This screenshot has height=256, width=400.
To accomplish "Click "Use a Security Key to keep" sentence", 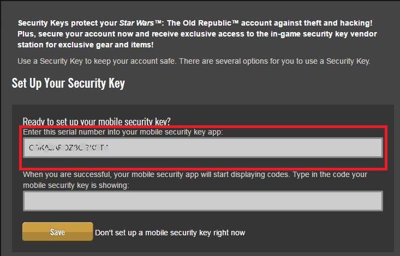I will 97,61.
